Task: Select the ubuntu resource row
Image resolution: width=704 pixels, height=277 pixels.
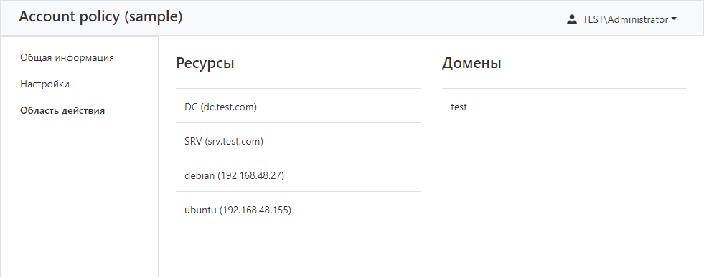Action: [x=298, y=209]
